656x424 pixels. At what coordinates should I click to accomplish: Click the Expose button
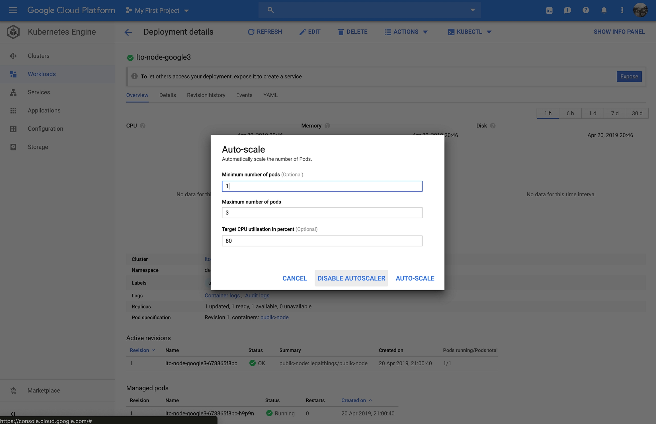tap(629, 77)
